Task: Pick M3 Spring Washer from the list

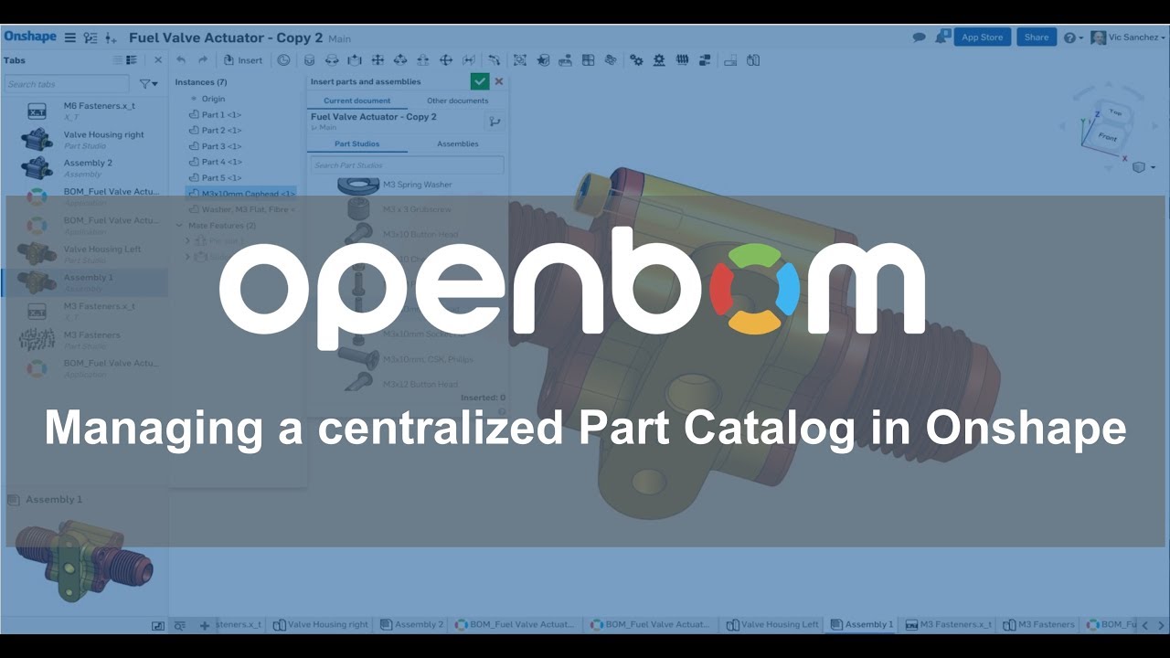Action: (x=406, y=185)
